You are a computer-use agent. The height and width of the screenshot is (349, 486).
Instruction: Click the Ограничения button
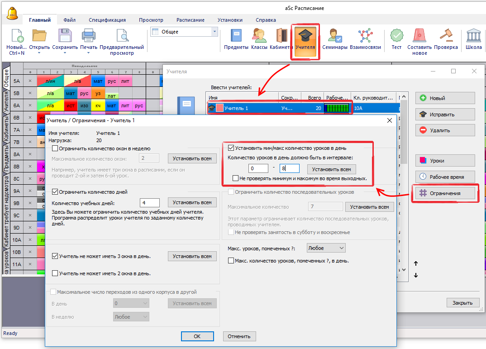[x=445, y=193]
